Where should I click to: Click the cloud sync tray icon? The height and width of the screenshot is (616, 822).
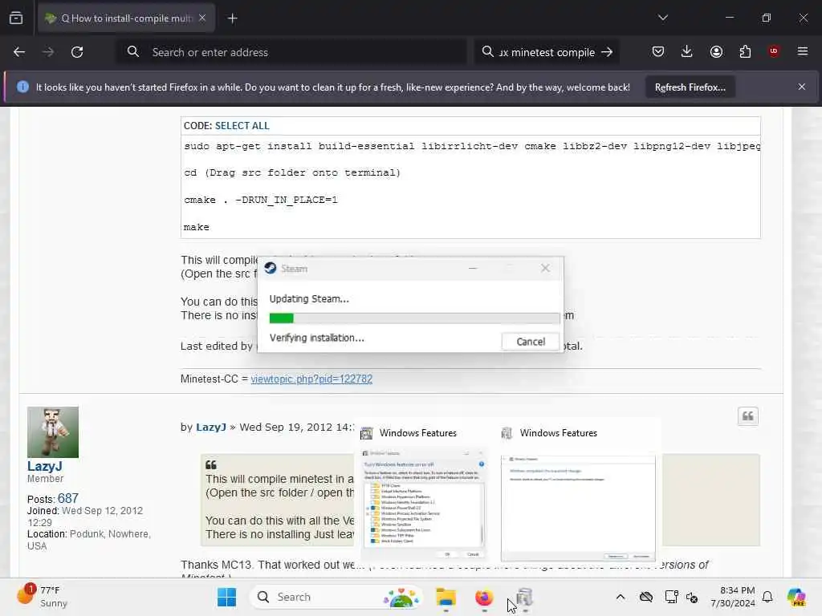[x=646, y=597]
